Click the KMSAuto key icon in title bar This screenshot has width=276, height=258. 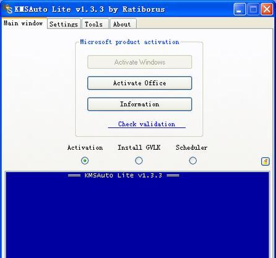[9, 9]
